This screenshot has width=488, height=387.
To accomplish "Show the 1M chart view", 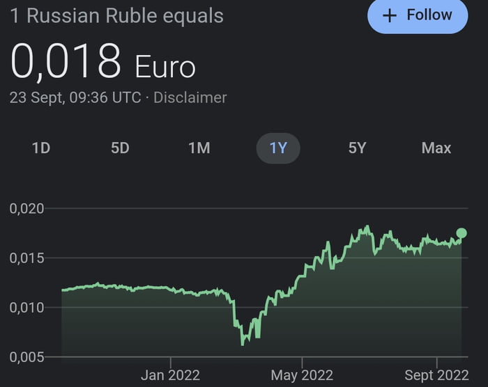I will [199, 148].
